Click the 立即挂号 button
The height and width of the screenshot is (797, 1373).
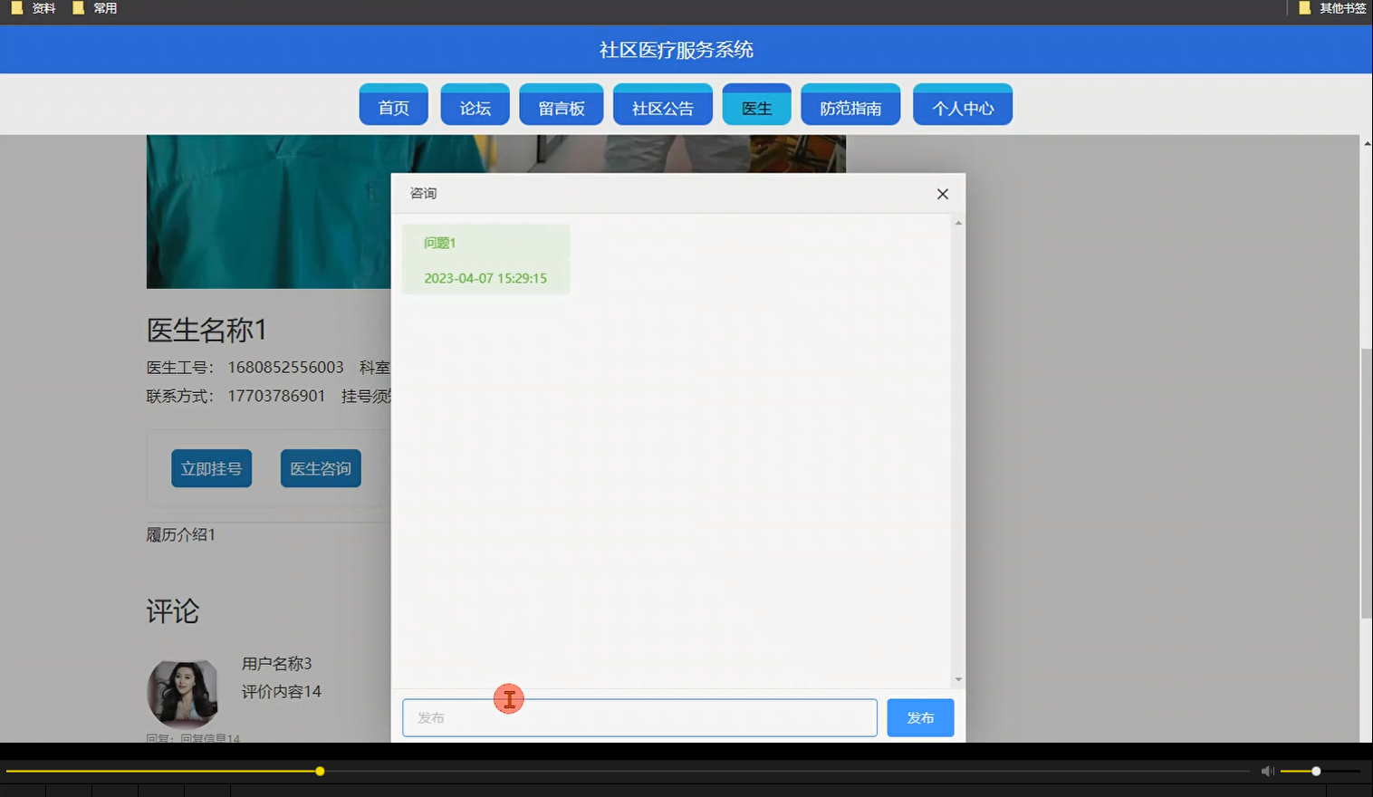[x=211, y=468]
